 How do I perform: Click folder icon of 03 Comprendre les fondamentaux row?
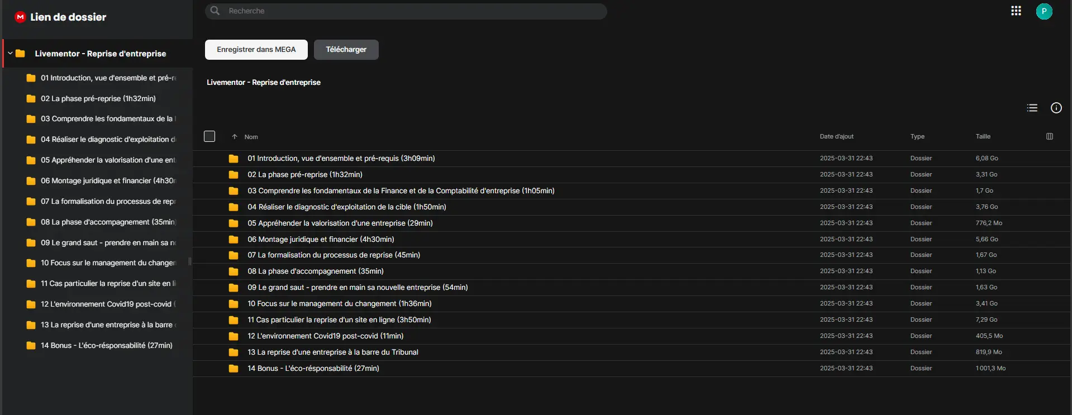[234, 191]
